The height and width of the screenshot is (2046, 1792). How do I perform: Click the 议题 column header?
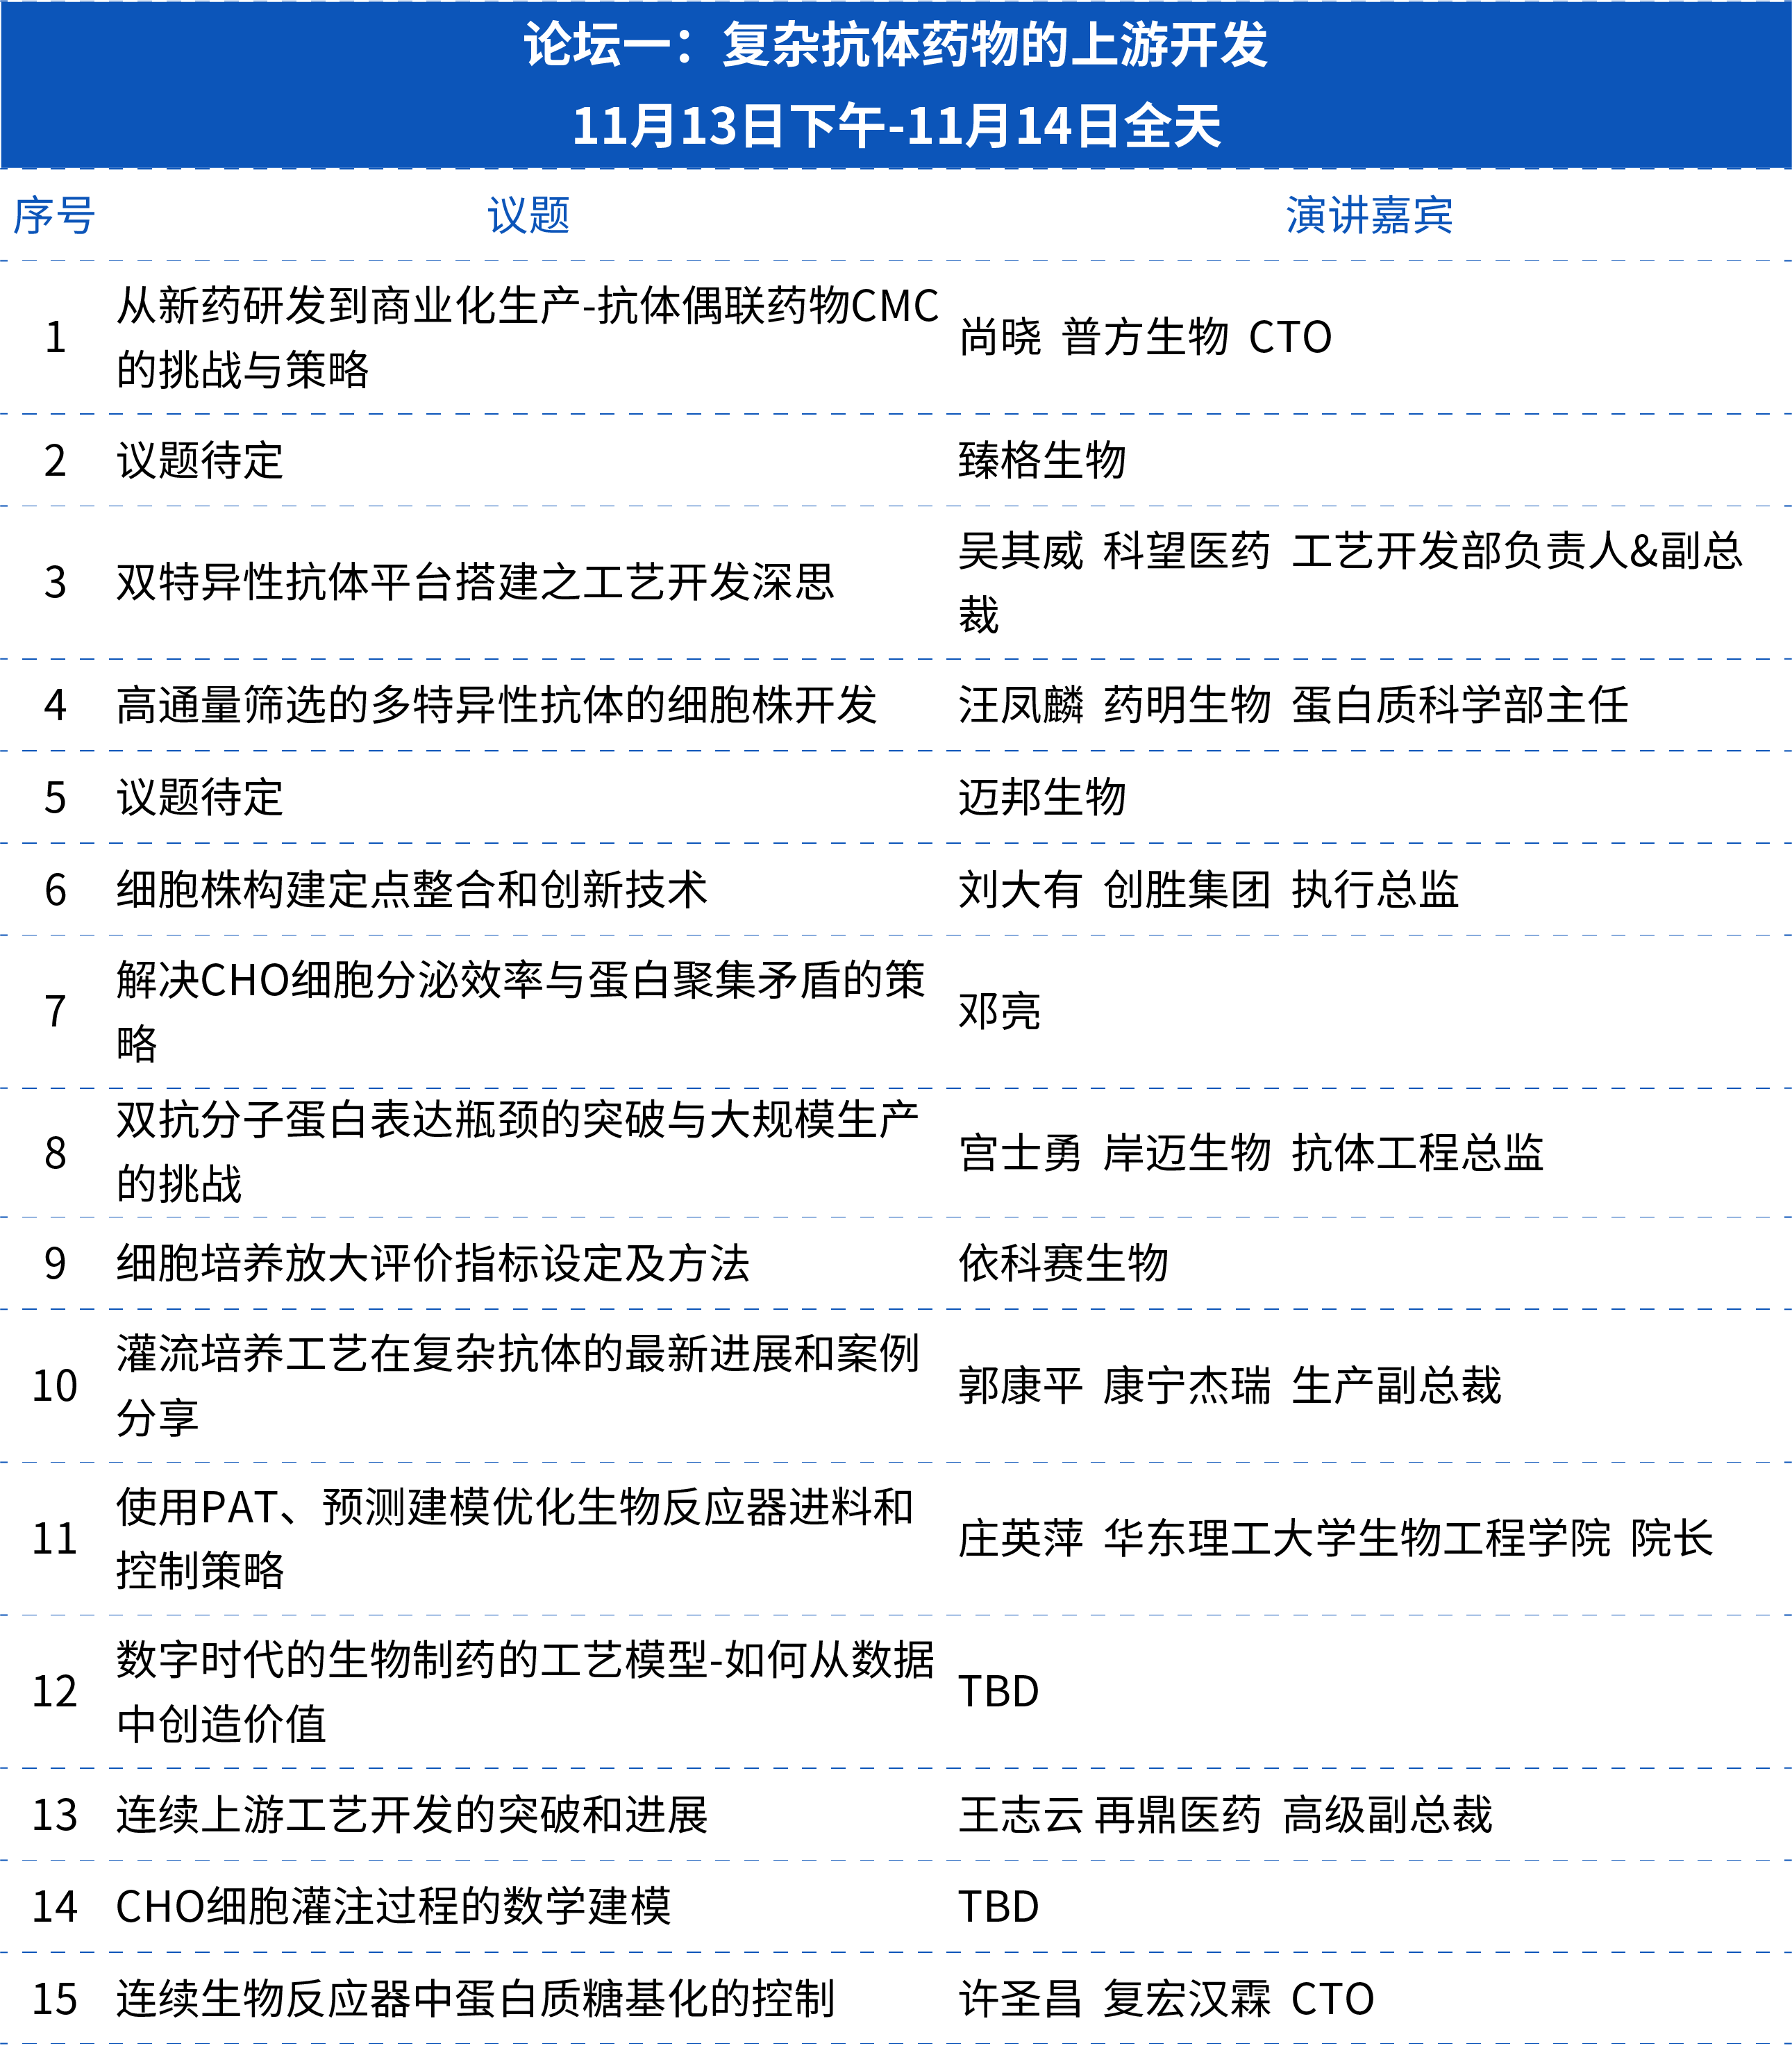pos(528,216)
